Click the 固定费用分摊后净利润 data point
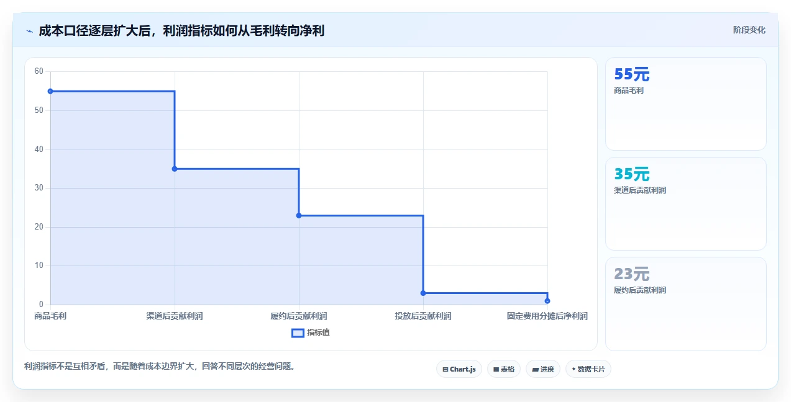Image resolution: width=791 pixels, height=402 pixels. [547, 301]
